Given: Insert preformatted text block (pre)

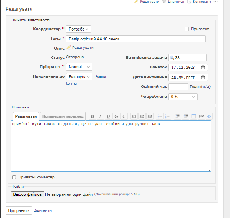Looking at the screenshot, I should click(x=201, y=116).
